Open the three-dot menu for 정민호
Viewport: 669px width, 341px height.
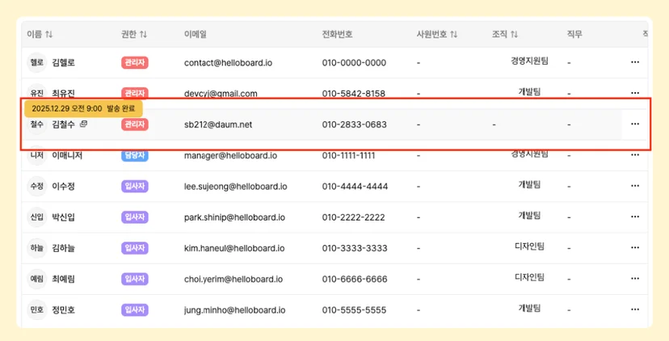pyautogui.click(x=635, y=309)
